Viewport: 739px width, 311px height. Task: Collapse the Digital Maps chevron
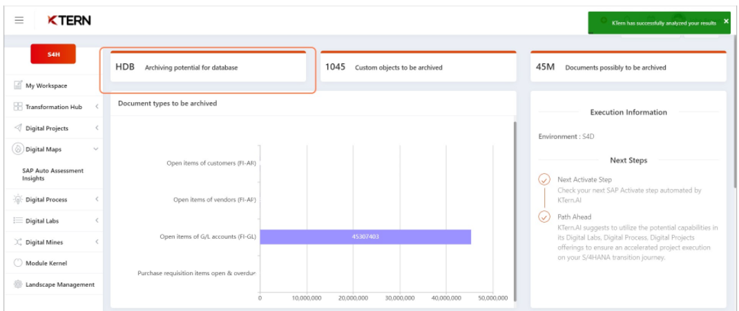pyautogui.click(x=96, y=149)
